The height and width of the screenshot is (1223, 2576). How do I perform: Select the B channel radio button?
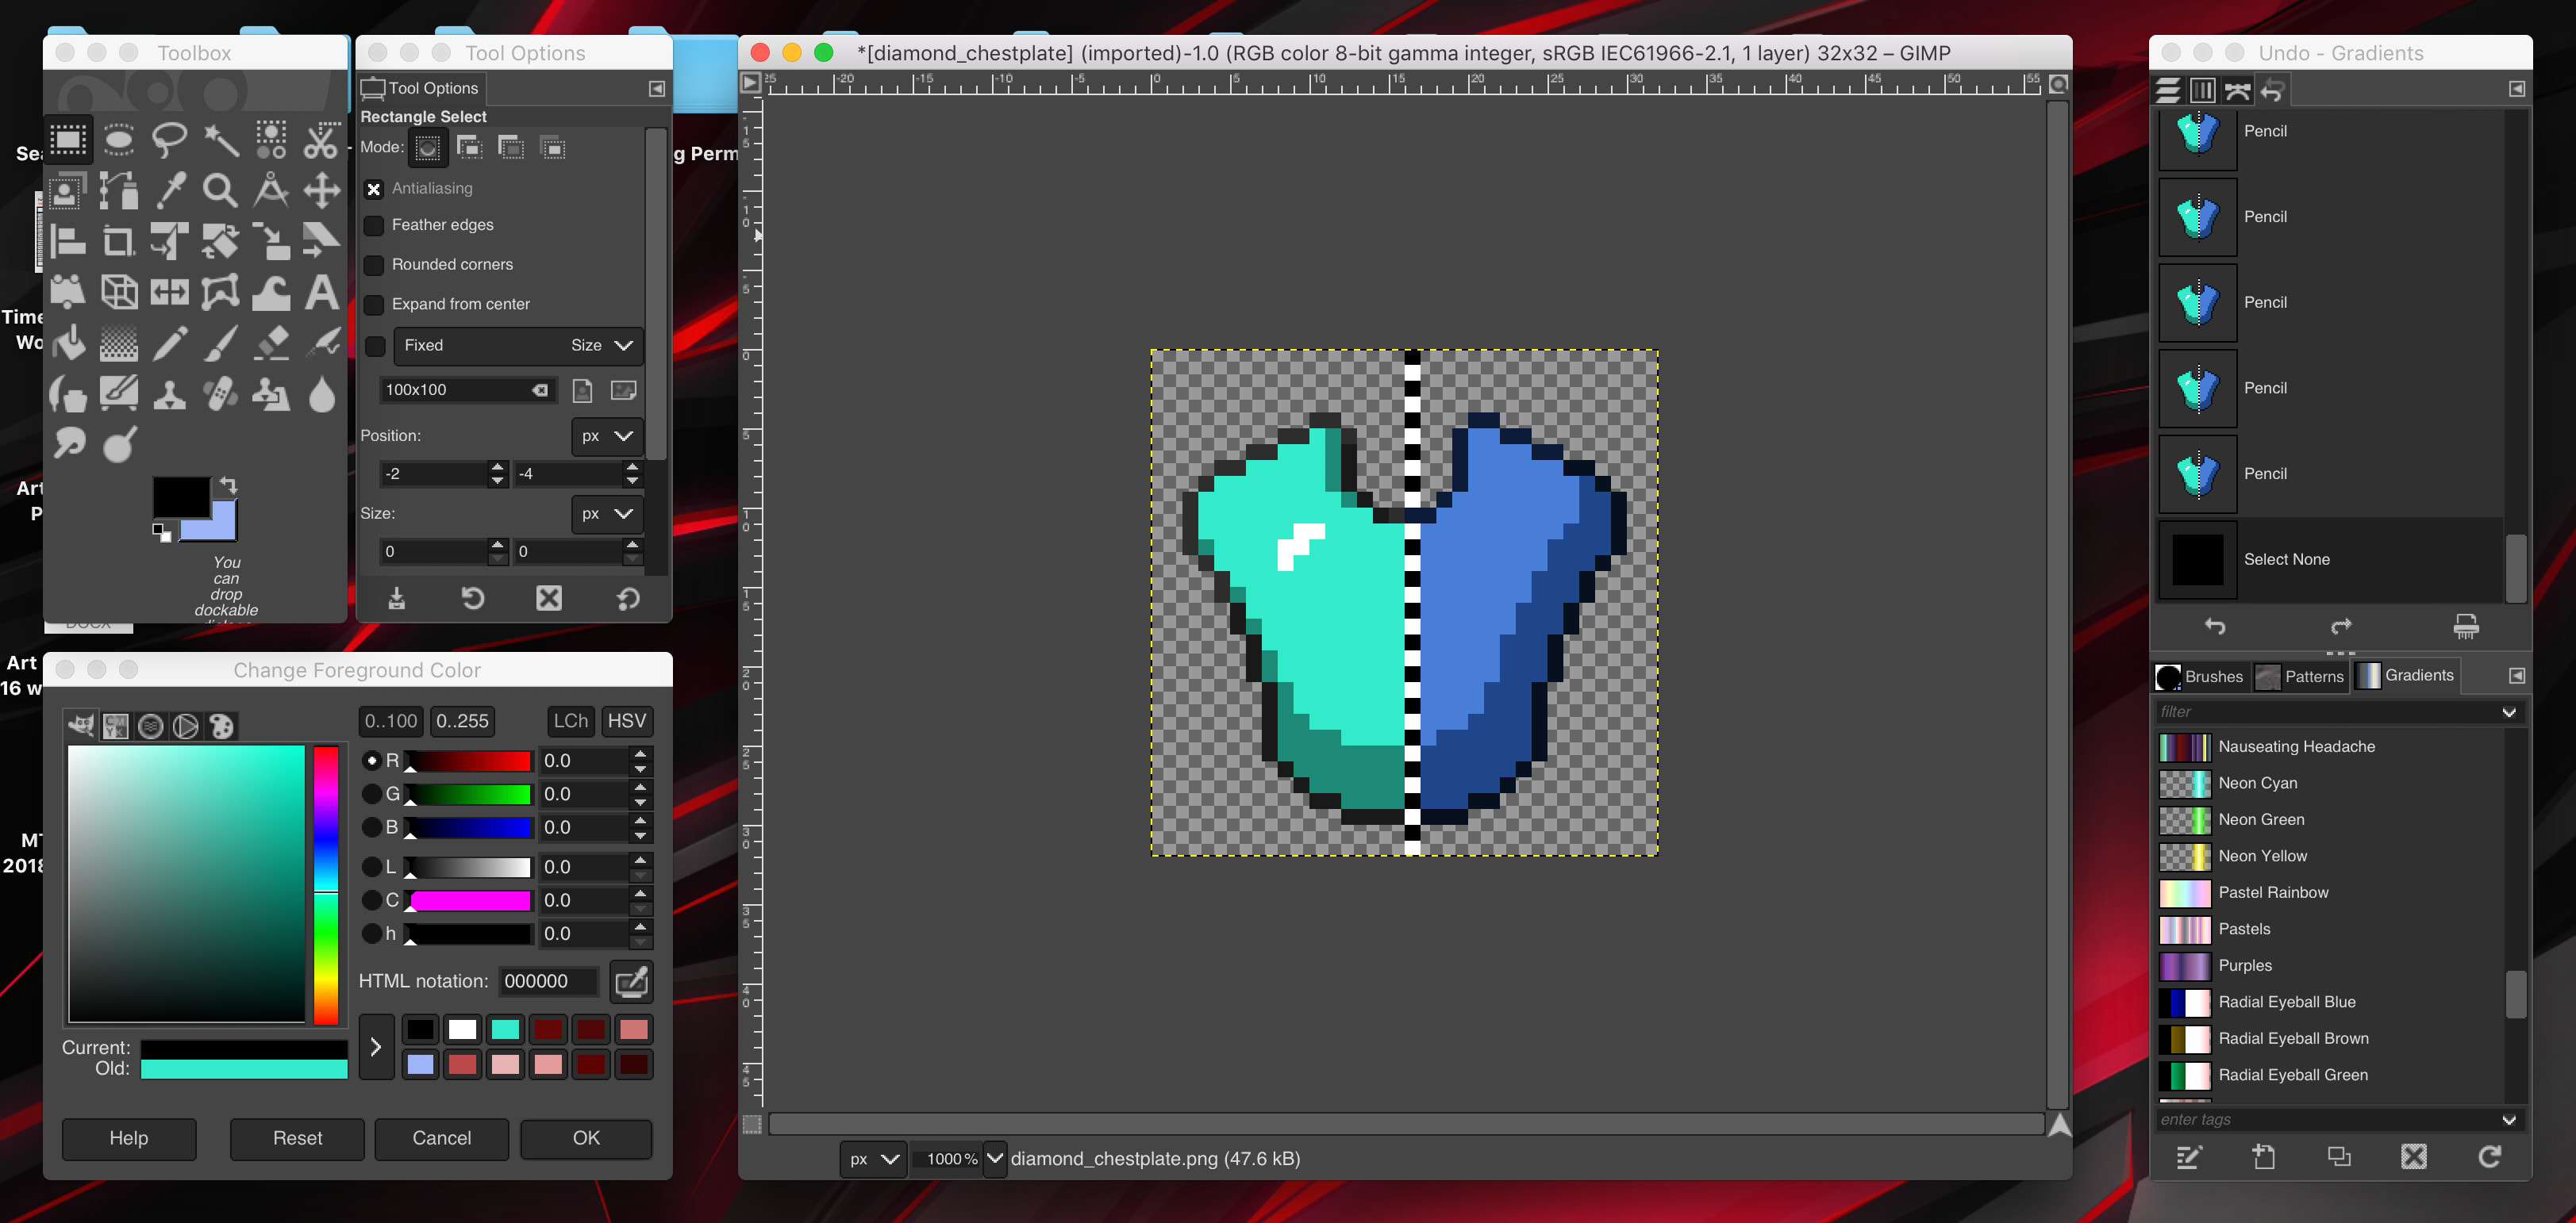coord(372,827)
